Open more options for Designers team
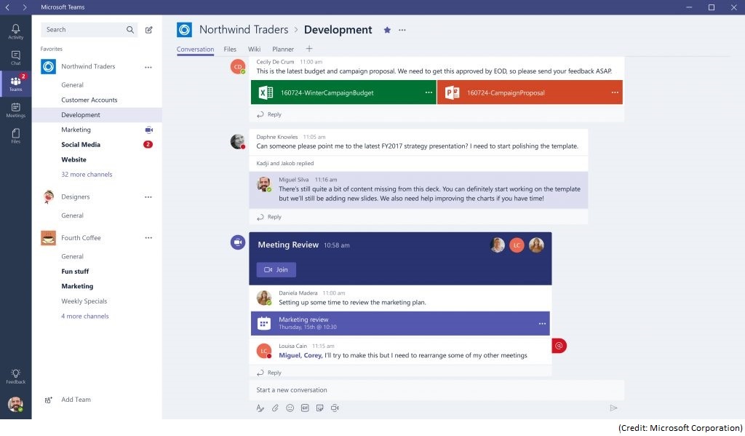This screenshot has height=436, width=745. pos(148,197)
